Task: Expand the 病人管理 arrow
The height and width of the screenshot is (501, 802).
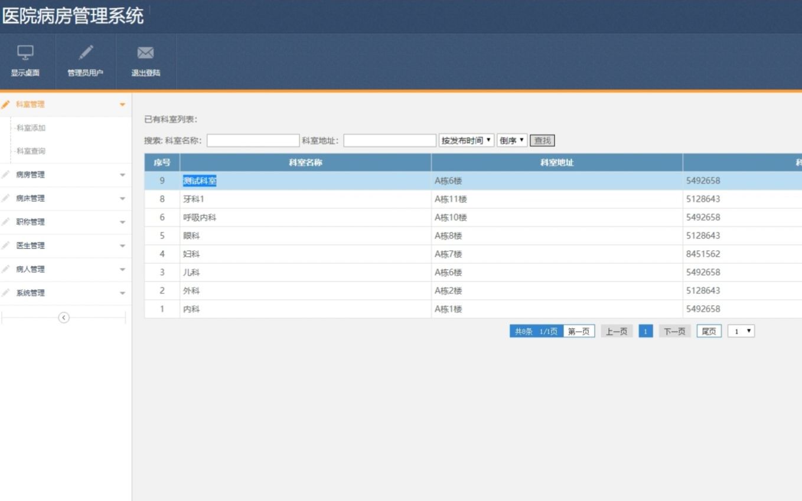Action: tap(122, 270)
